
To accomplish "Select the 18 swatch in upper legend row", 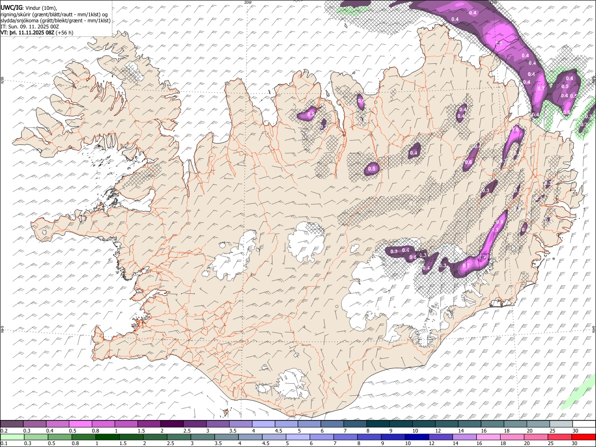I will point(515,424).
